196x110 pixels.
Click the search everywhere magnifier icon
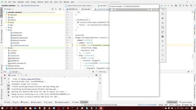pos(191,5)
